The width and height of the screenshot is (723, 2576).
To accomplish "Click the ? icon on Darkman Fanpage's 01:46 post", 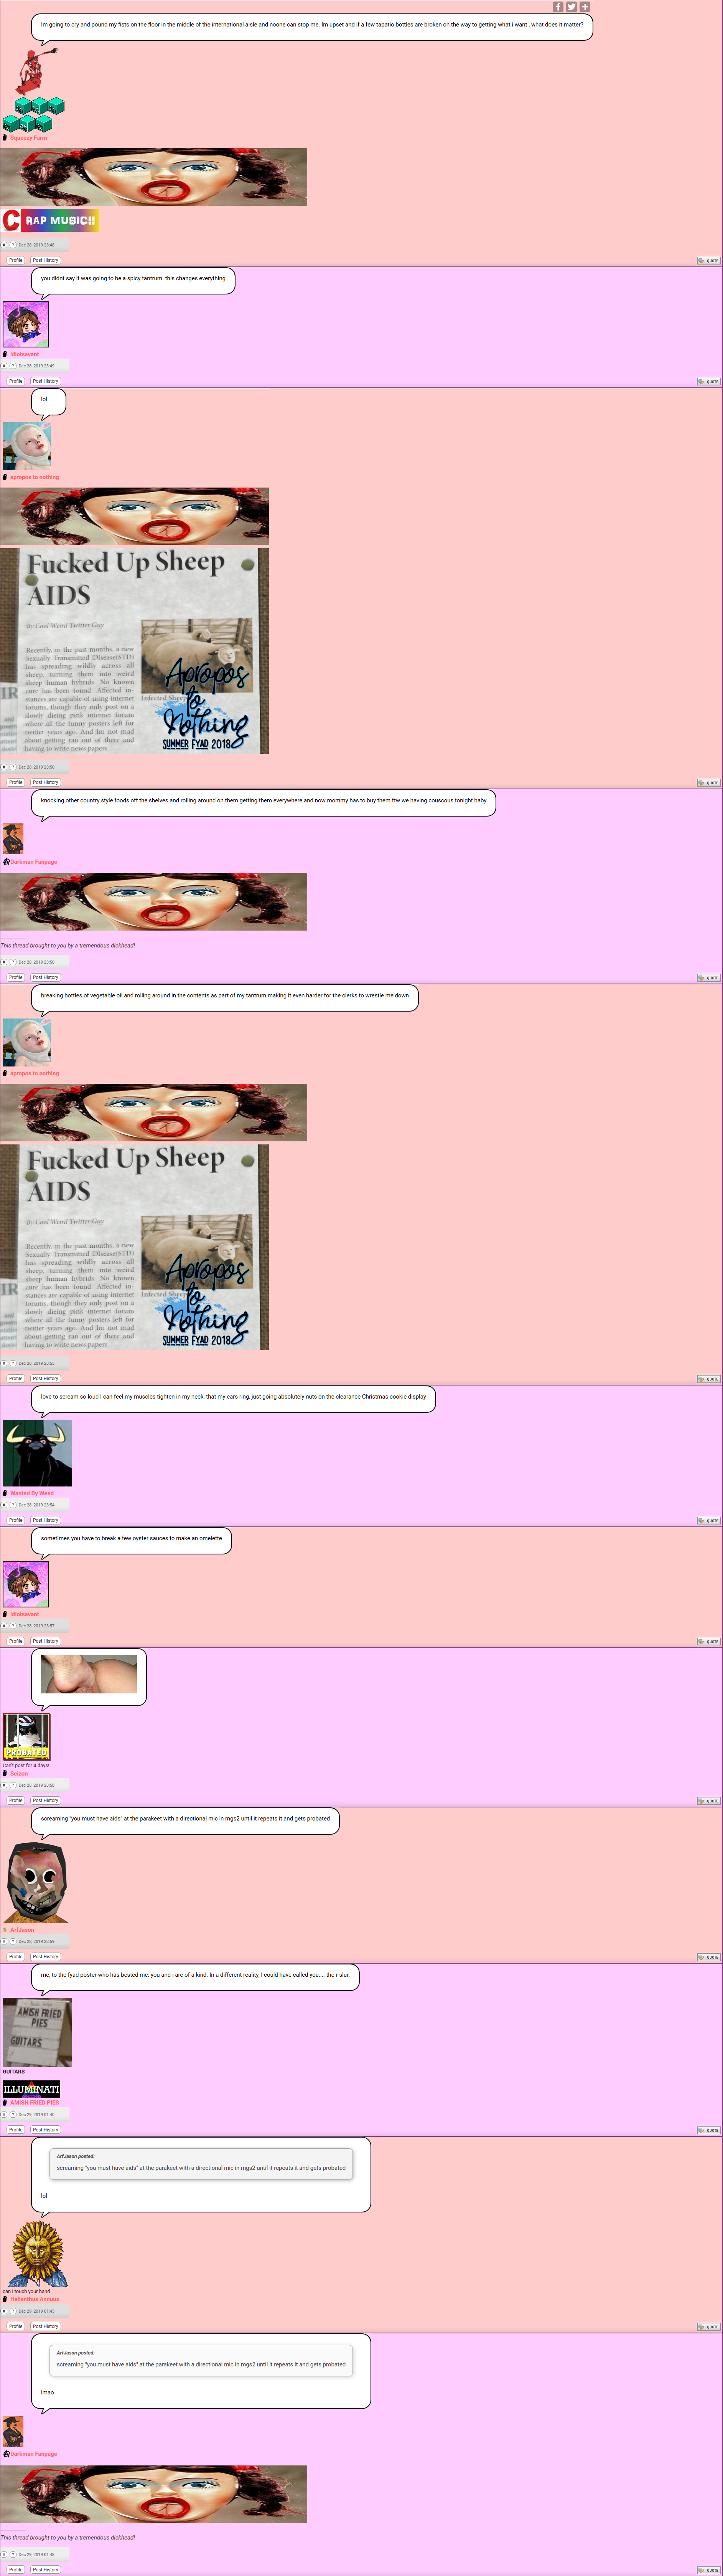I will 13,2554.
